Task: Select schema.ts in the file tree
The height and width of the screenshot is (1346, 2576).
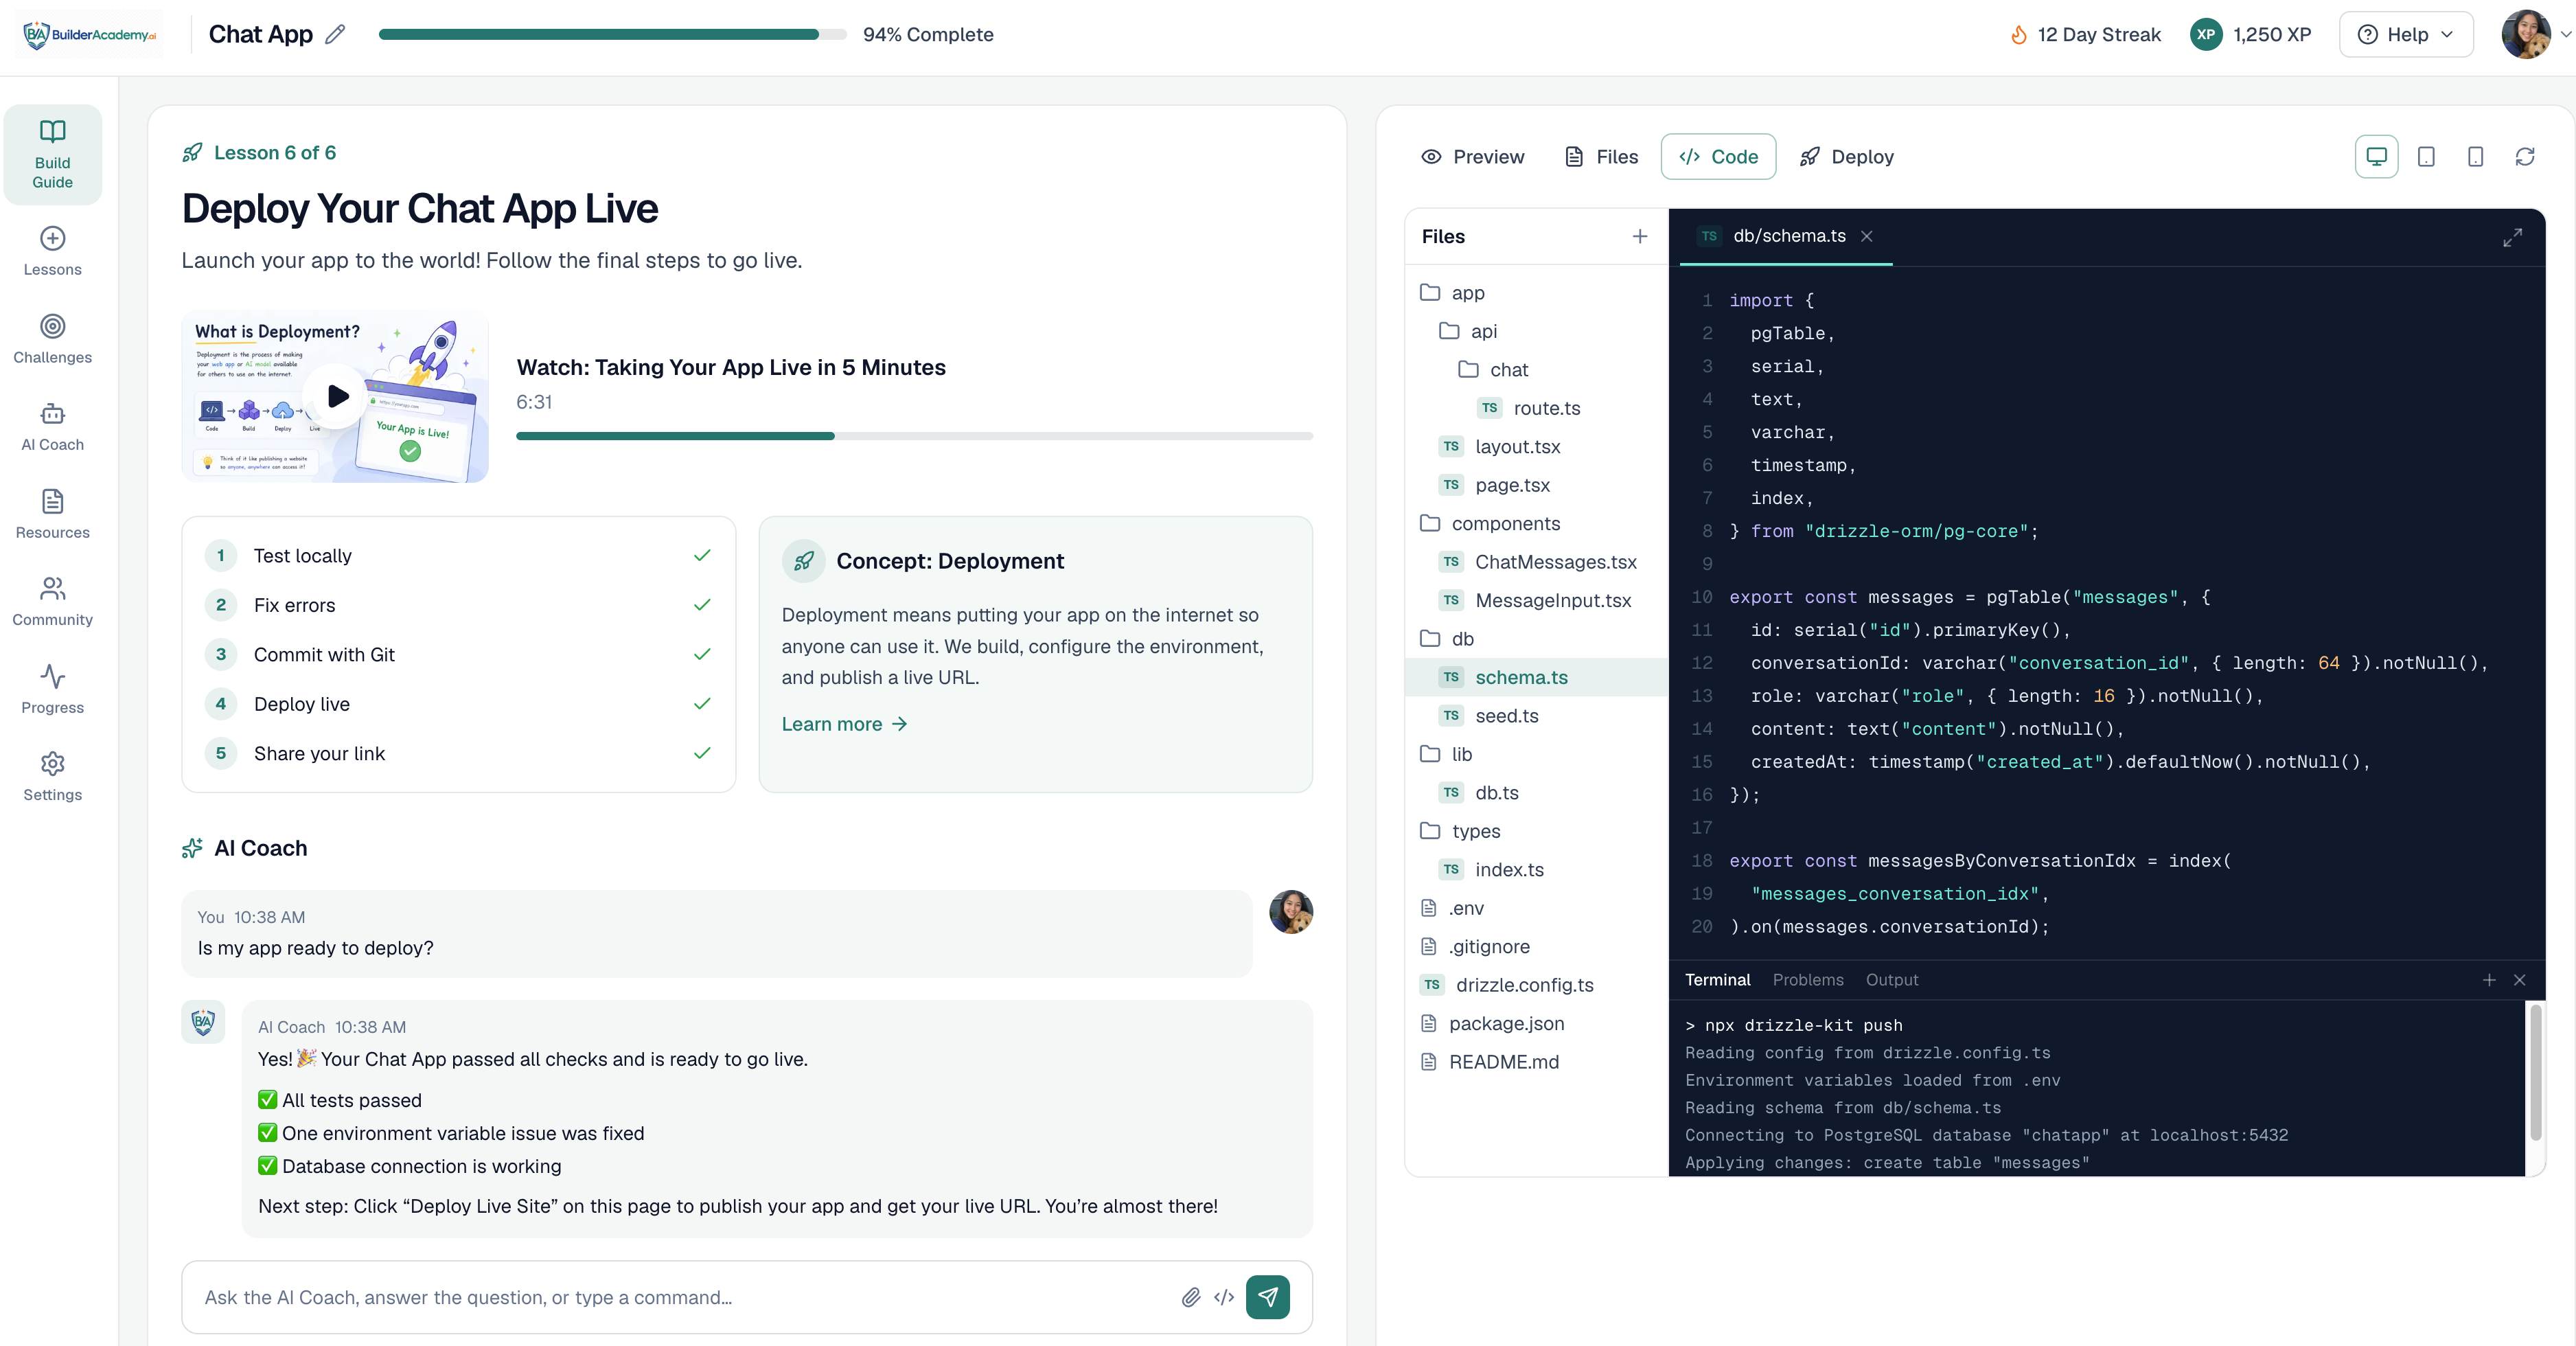Action: click(1536, 677)
